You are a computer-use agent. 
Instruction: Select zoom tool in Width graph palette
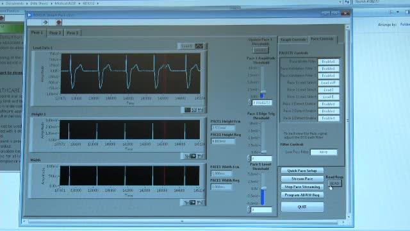[193, 203]
